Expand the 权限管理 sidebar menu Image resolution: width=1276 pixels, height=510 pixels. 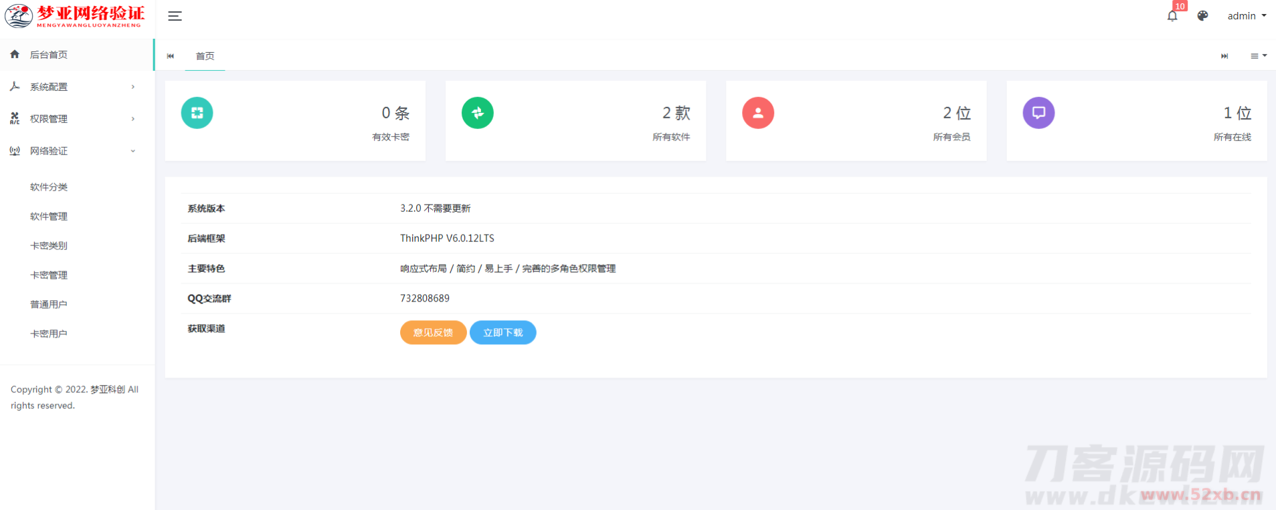74,119
